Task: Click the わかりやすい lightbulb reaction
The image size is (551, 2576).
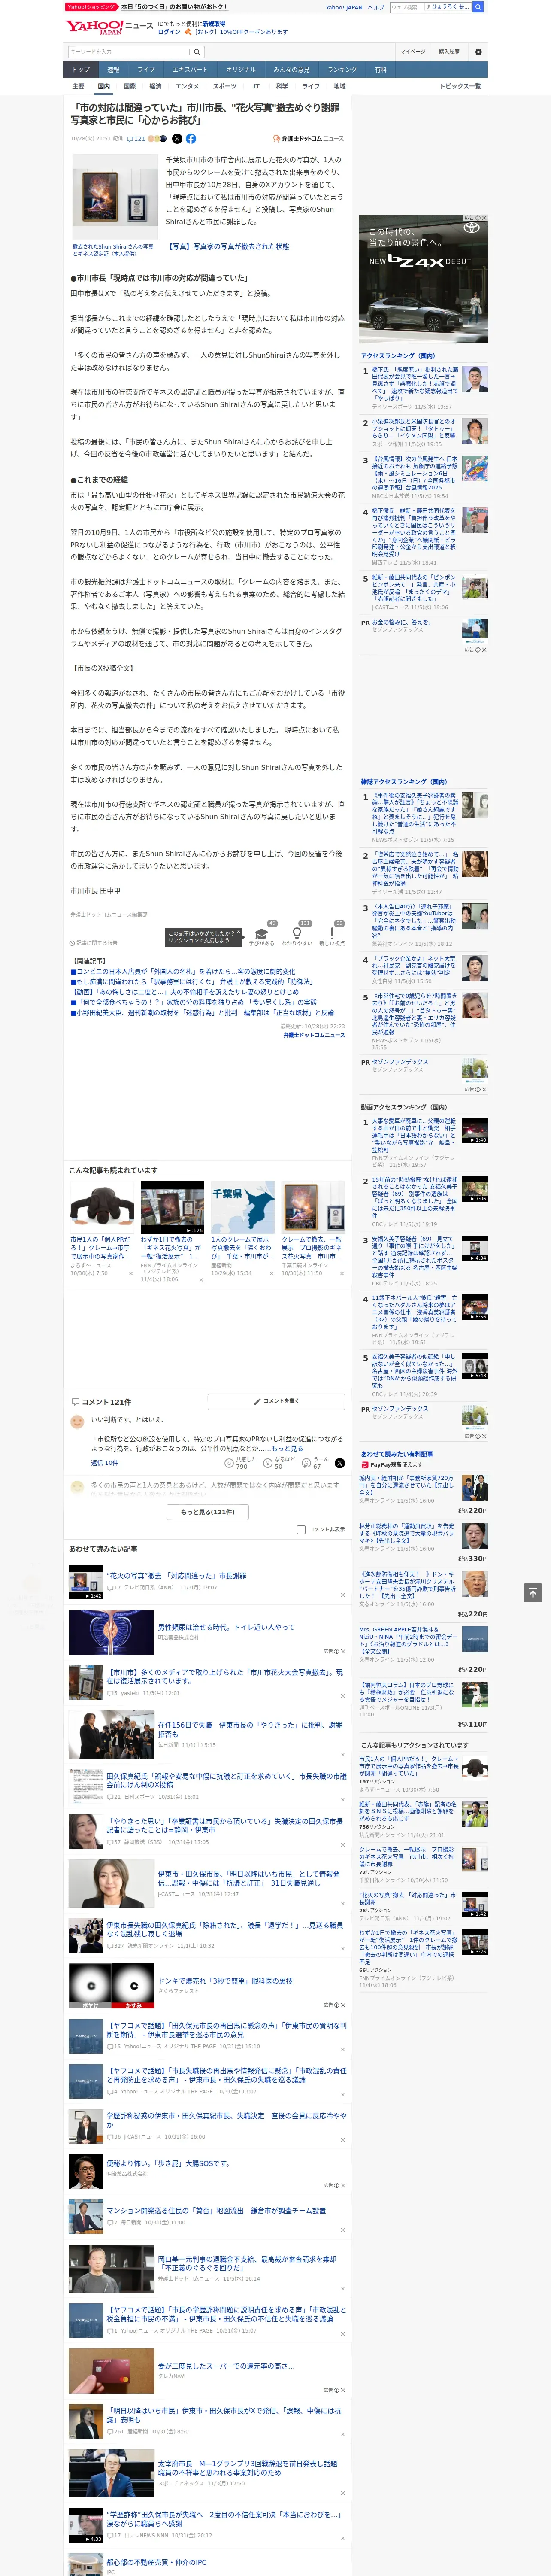Action: [297, 936]
